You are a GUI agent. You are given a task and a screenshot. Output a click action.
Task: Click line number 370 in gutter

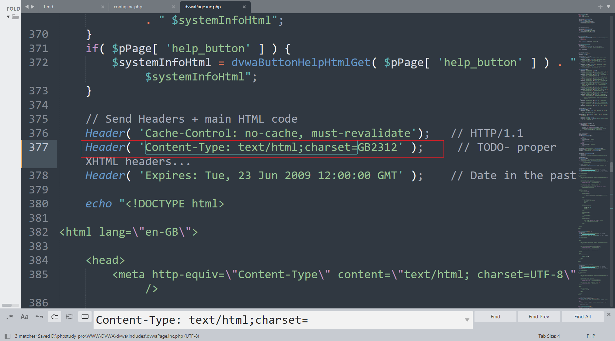coord(39,34)
